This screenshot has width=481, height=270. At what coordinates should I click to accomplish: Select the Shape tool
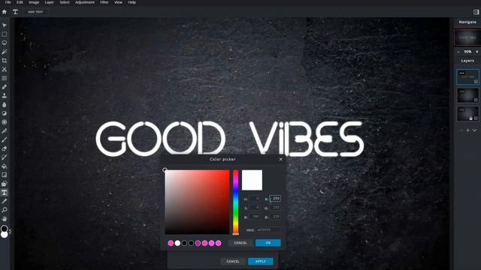click(x=5, y=184)
